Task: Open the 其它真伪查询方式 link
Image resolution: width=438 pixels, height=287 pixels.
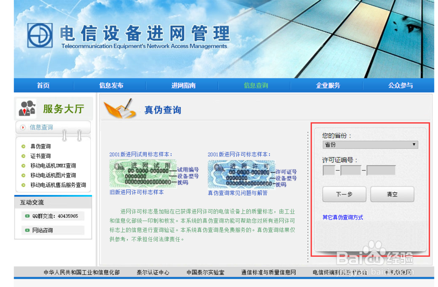Action: pyautogui.click(x=342, y=217)
